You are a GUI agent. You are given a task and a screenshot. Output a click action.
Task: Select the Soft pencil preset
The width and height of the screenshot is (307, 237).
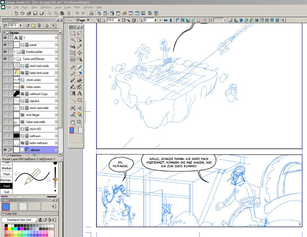(x=7, y=192)
